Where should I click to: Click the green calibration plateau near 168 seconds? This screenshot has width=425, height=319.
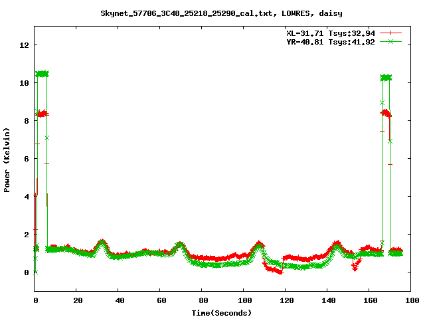[x=386, y=78]
